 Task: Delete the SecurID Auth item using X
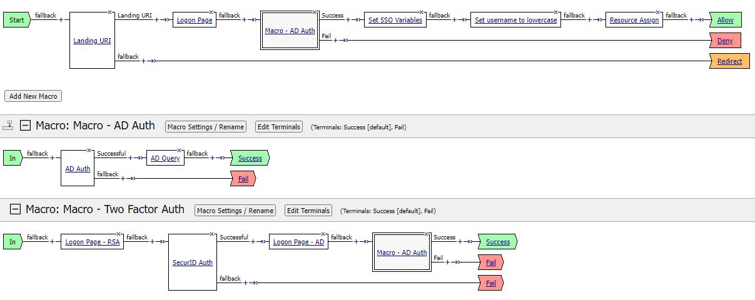pos(211,234)
